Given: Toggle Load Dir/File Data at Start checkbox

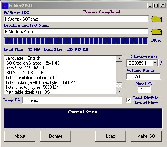Looking at the screenshot, I should (129, 100).
